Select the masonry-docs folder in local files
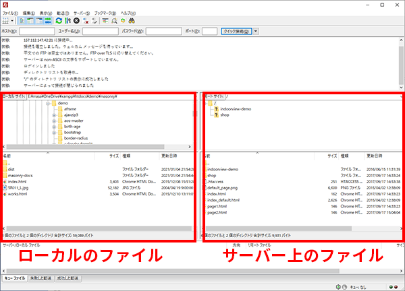 coord(20,176)
